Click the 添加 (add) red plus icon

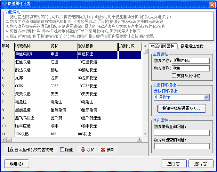click(83, 150)
